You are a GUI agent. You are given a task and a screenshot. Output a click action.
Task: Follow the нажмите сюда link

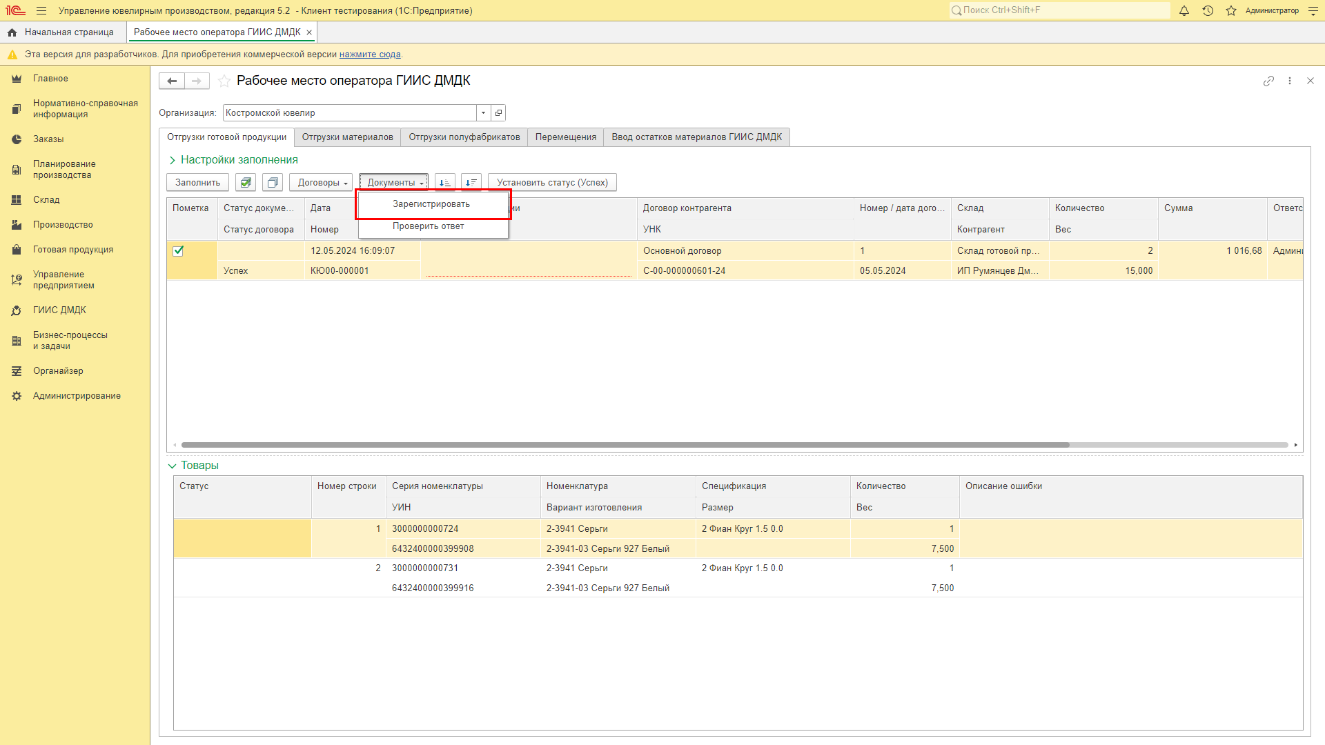pos(370,54)
